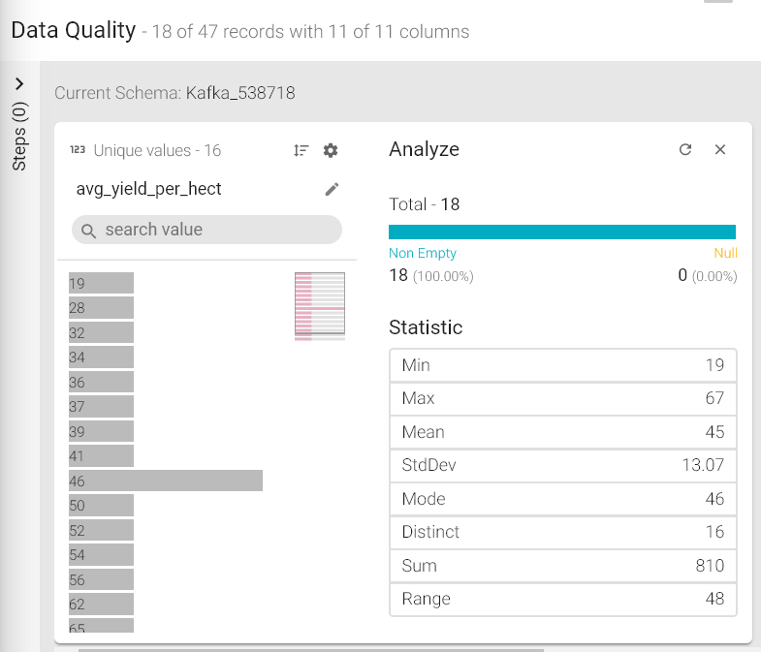
Task: Open column settings gear icon
Action: point(331,150)
